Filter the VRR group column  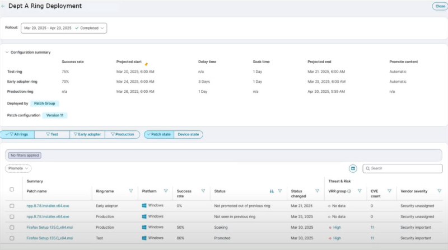click(360, 191)
